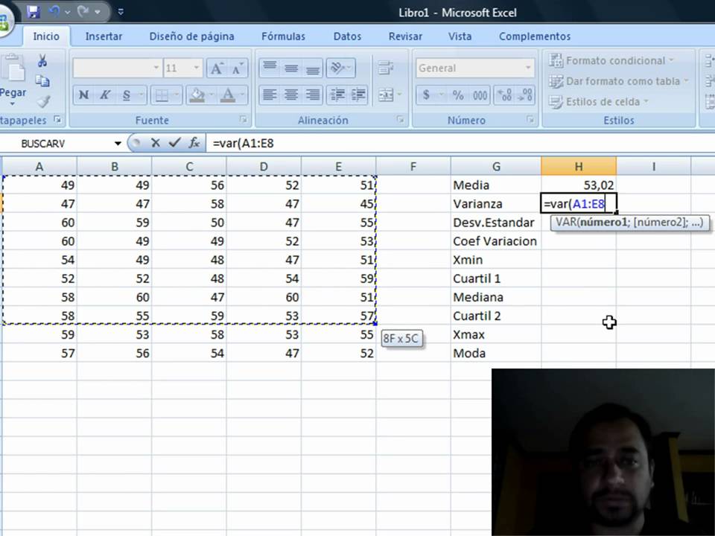
Task: Click the fill color bucket icon
Action: tap(197, 95)
